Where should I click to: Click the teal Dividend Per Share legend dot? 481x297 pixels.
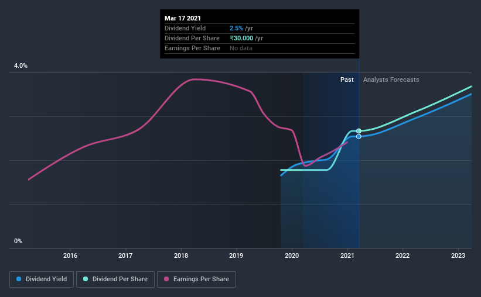[x=86, y=279]
